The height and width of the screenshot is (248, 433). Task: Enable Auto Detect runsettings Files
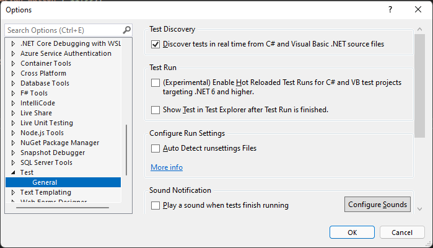pyautogui.click(x=155, y=148)
